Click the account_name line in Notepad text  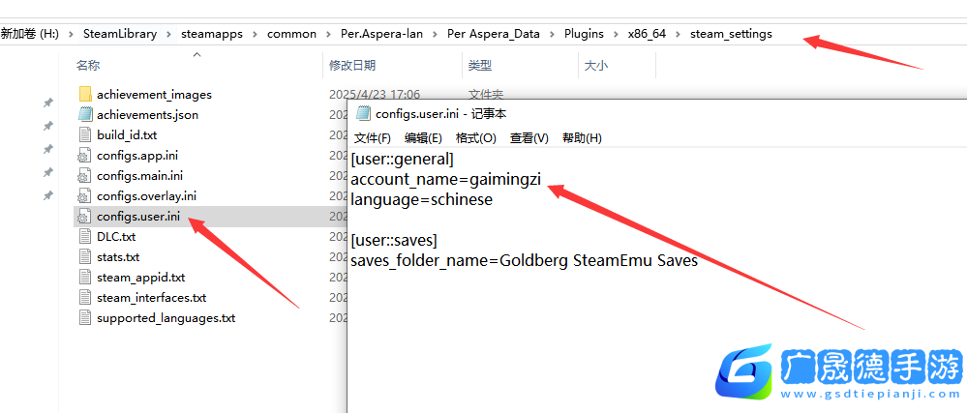(x=445, y=180)
